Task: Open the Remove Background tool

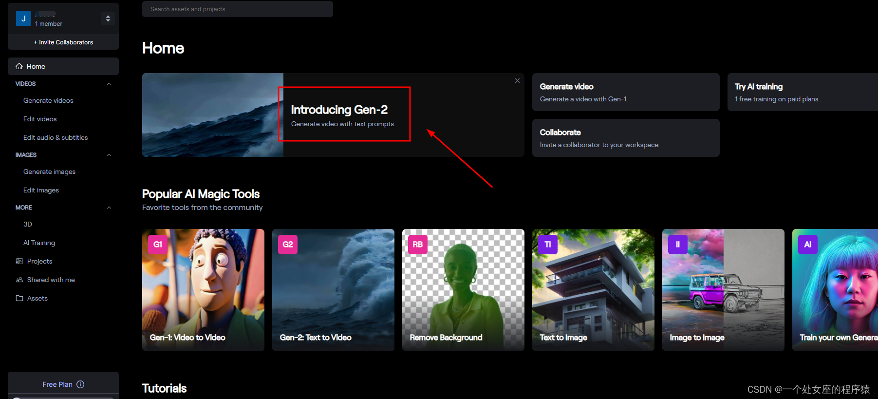Action: tap(463, 290)
